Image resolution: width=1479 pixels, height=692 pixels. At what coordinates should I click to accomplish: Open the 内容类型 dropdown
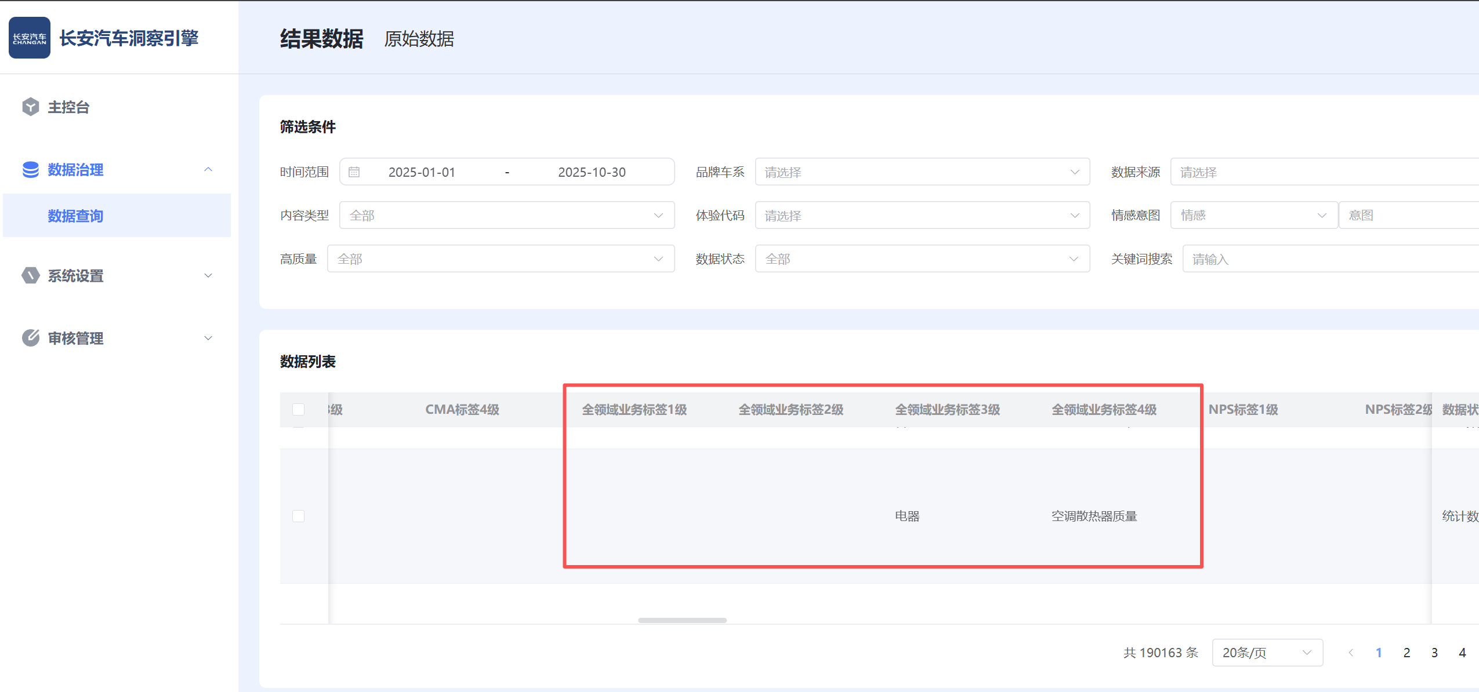click(x=506, y=216)
